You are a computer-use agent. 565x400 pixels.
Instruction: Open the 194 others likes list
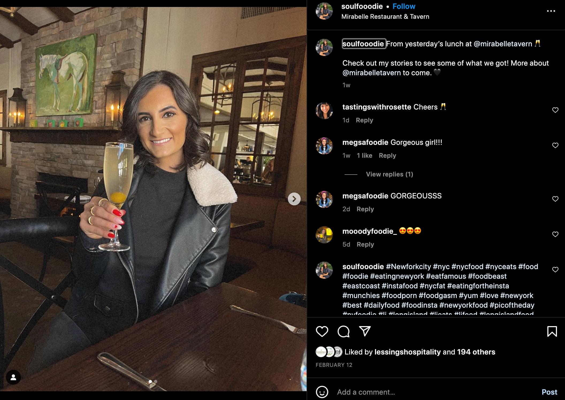[476, 352]
